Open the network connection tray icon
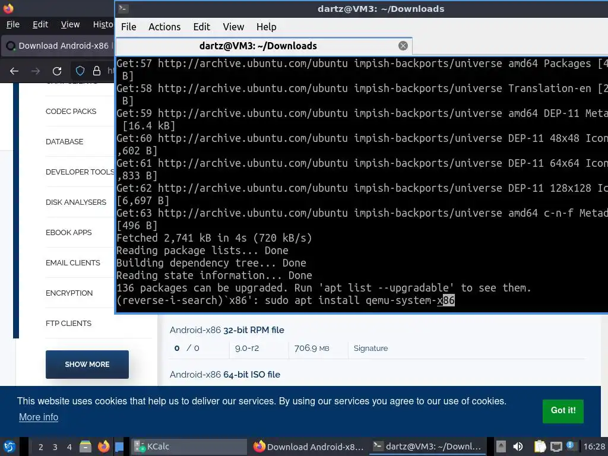Image resolution: width=608 pixels, height=456 pixels. [556, 446]
